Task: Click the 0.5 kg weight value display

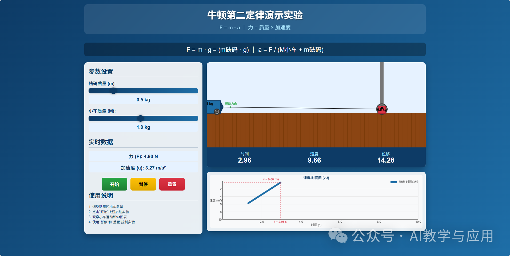Action: click(143, 100)
